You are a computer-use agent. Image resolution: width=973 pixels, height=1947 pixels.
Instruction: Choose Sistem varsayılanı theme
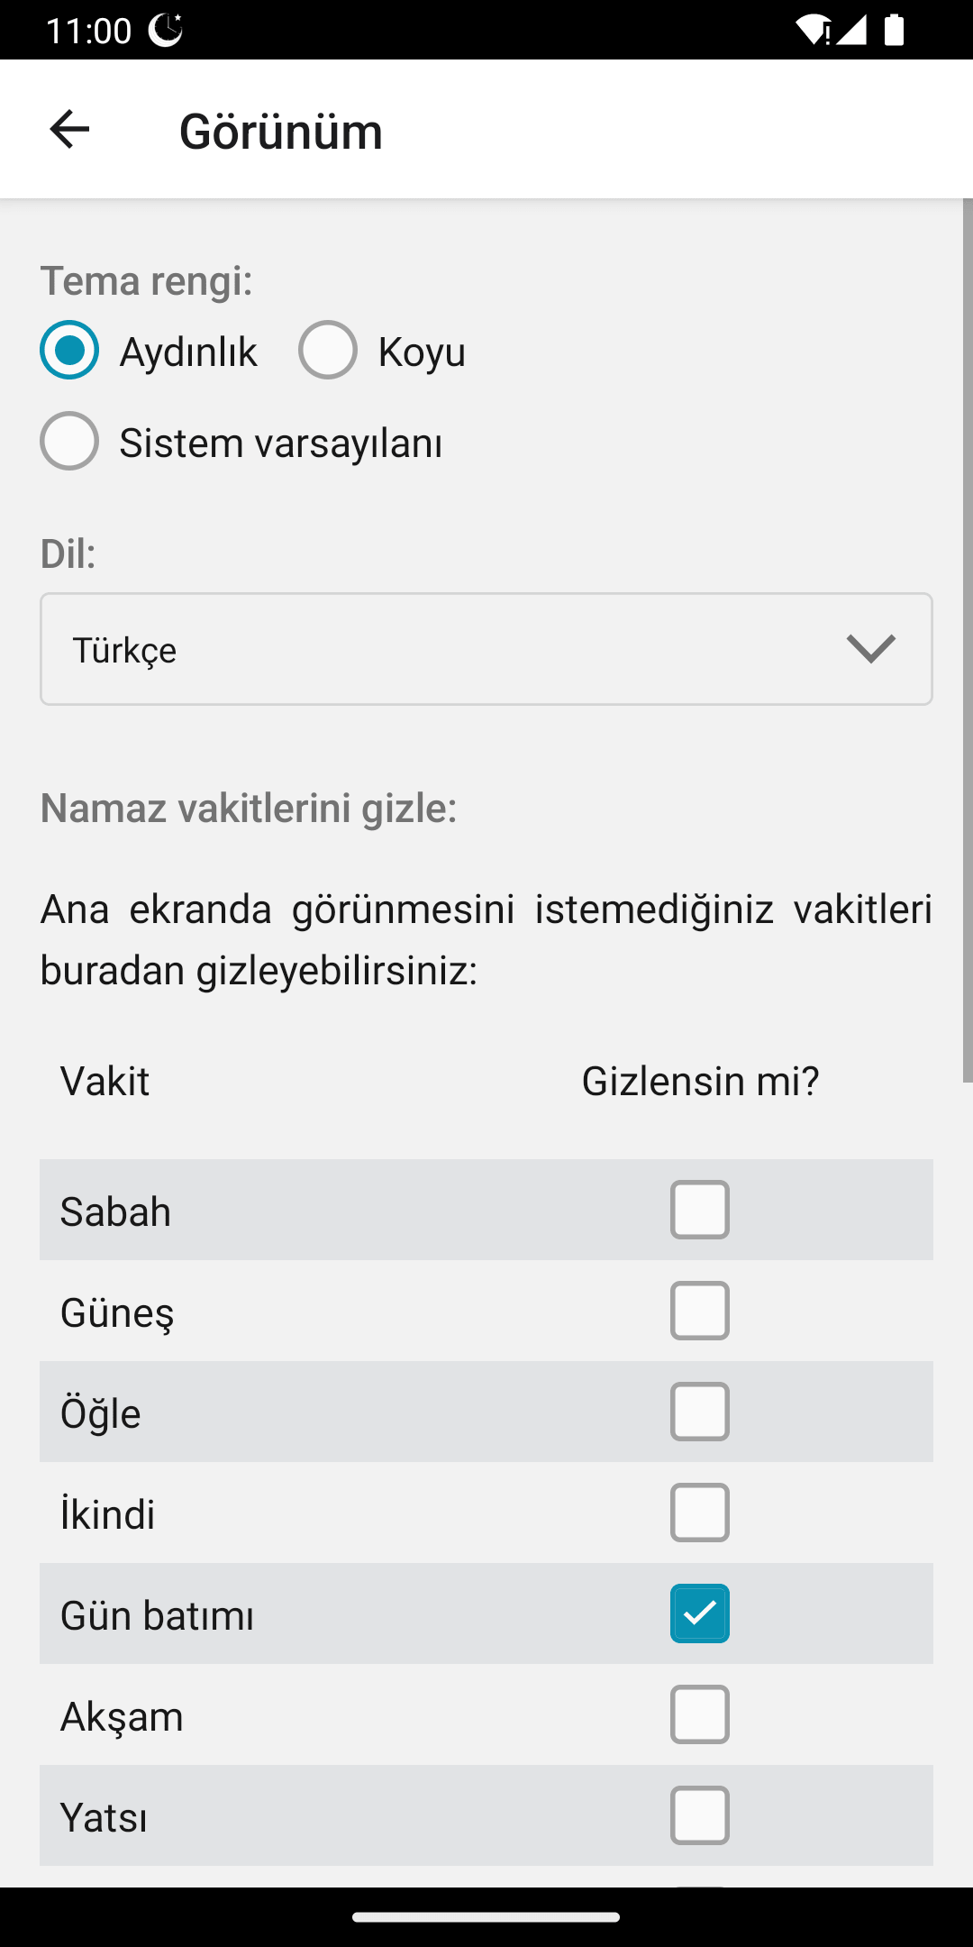[69, 441]
